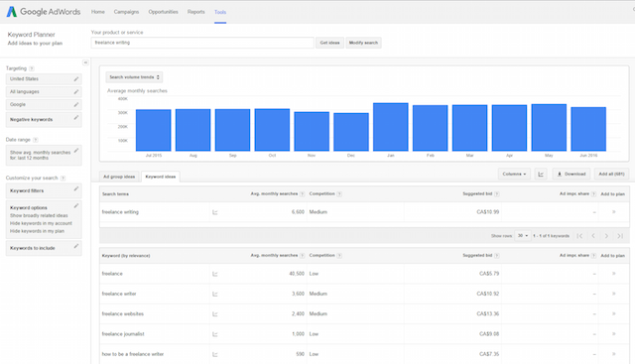The image size is (635, 364).
Task: Click the product or service search field
Action: tap(202, 43)
